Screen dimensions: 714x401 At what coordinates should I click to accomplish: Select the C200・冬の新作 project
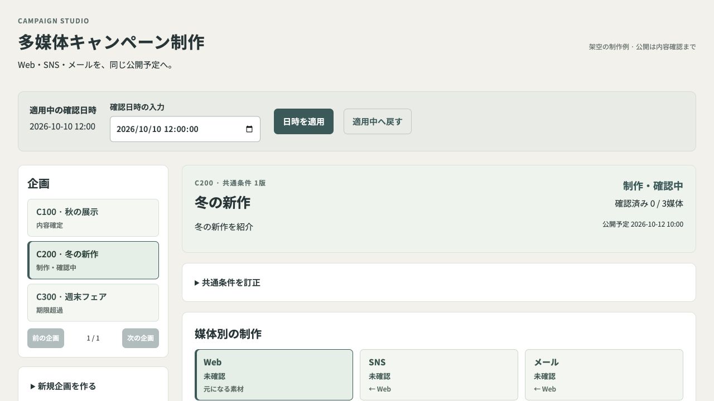coord(93,260)
